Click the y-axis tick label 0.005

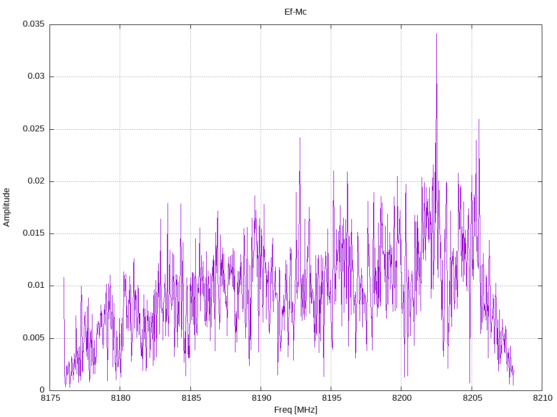pos(34,338)
